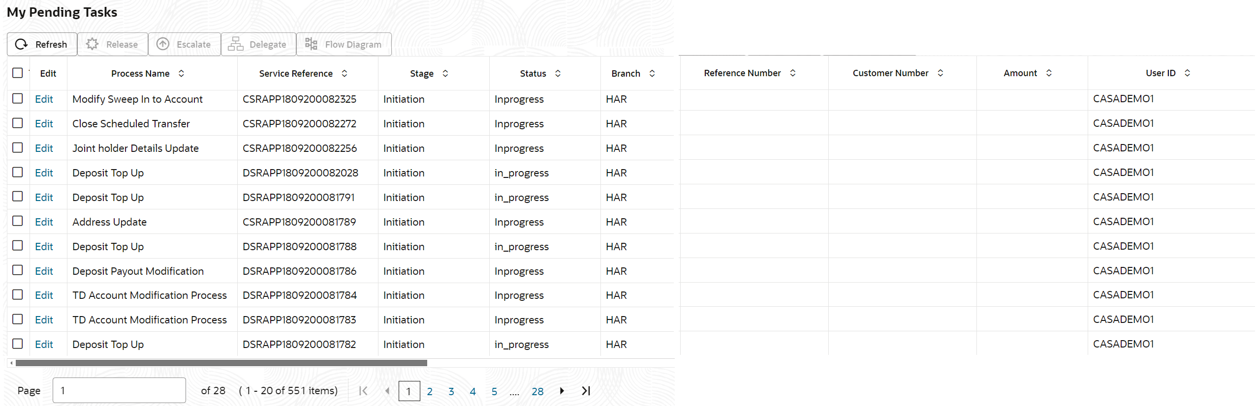Click the Deposit Payout Modification process name
The width and height of the screenshot is (1256, 406).
tap(138, 271)
